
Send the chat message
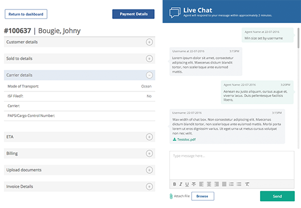click(277, 196)
